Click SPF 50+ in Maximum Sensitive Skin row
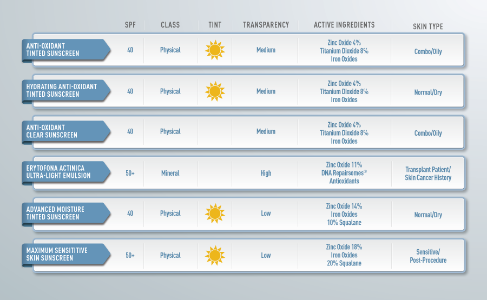Screen dimensions: 487x300 click(130, 255)
